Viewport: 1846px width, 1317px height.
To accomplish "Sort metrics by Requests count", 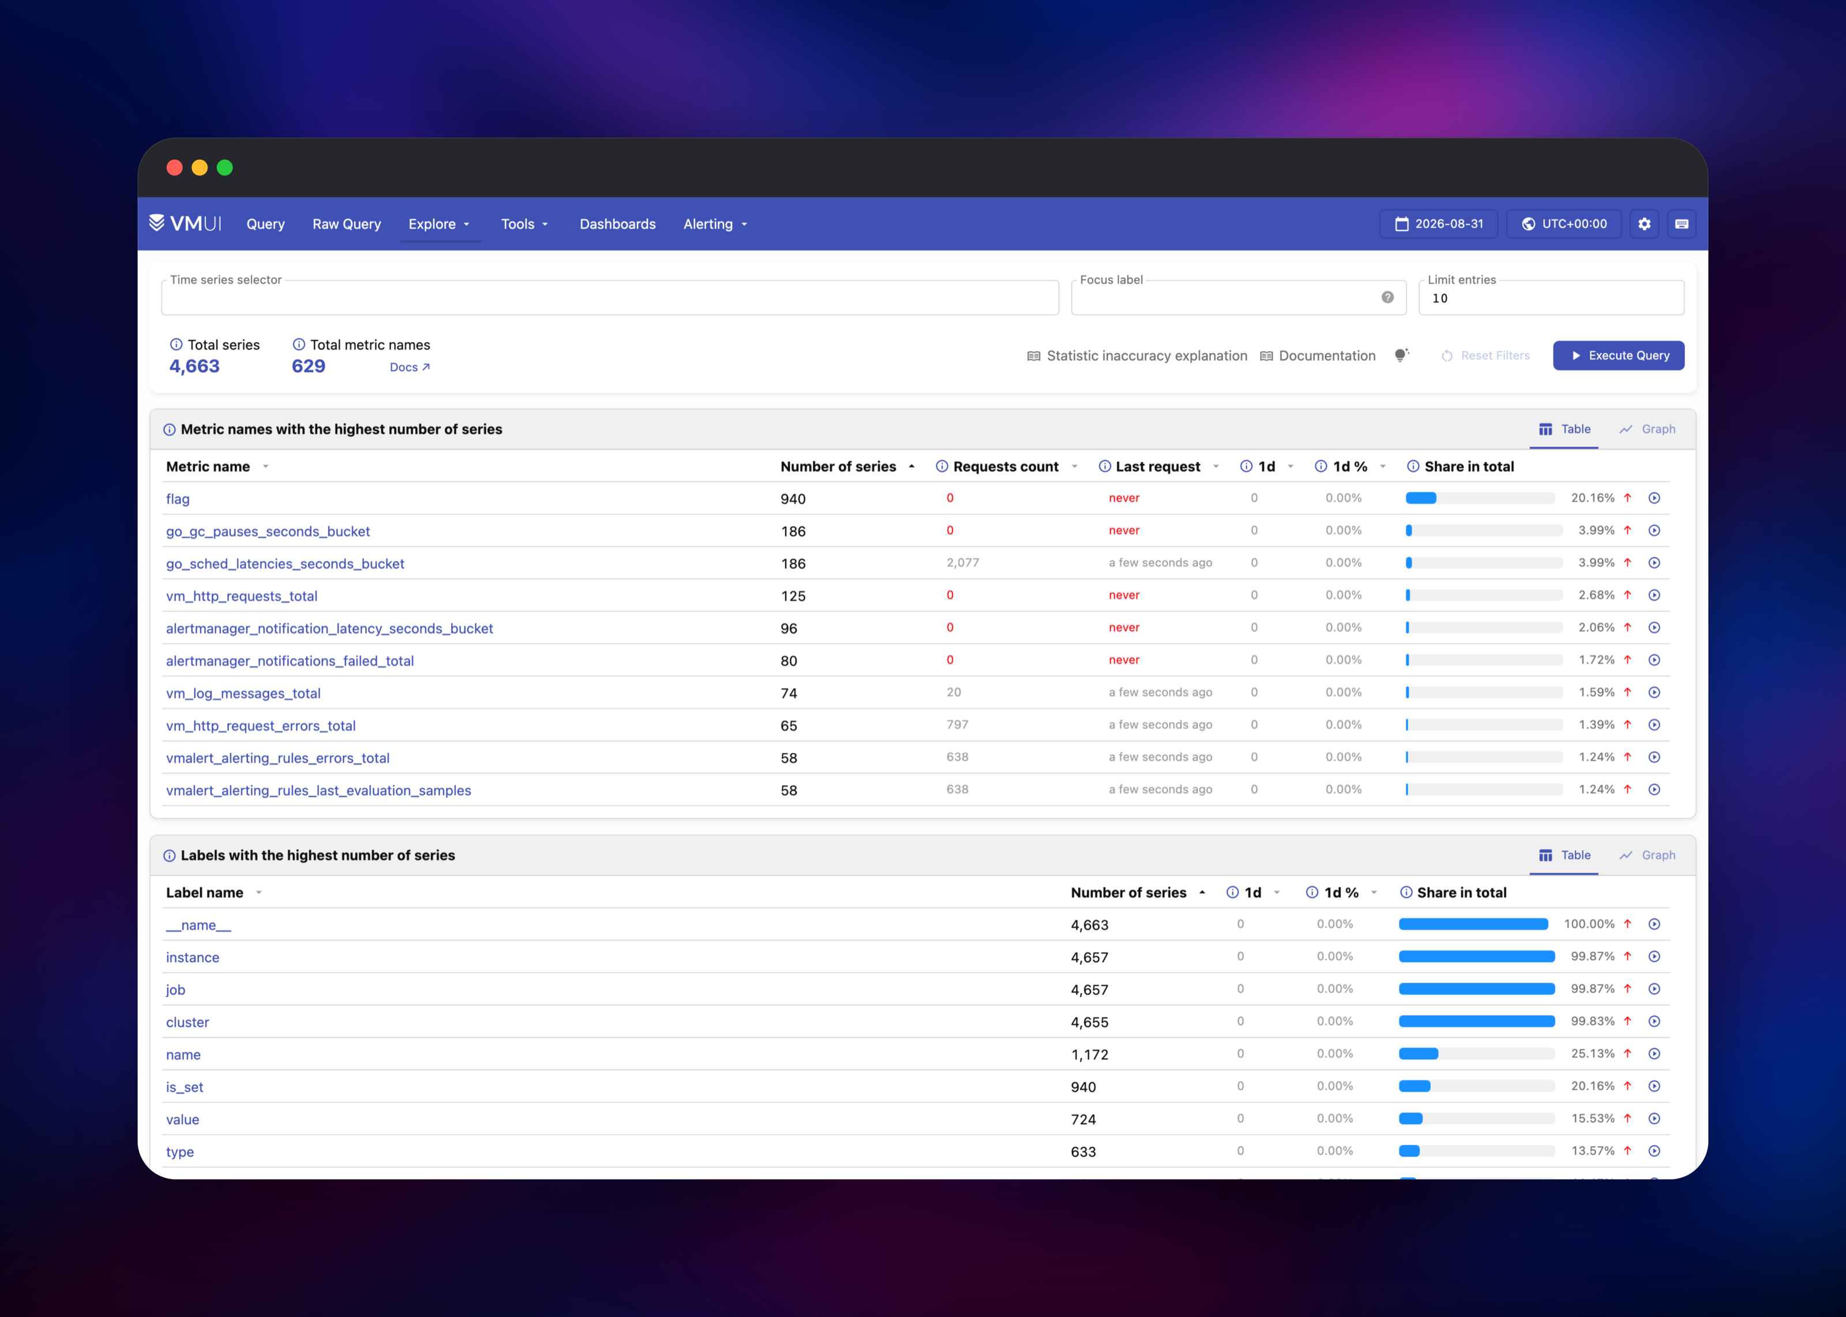I will [x=1007, y=466].
